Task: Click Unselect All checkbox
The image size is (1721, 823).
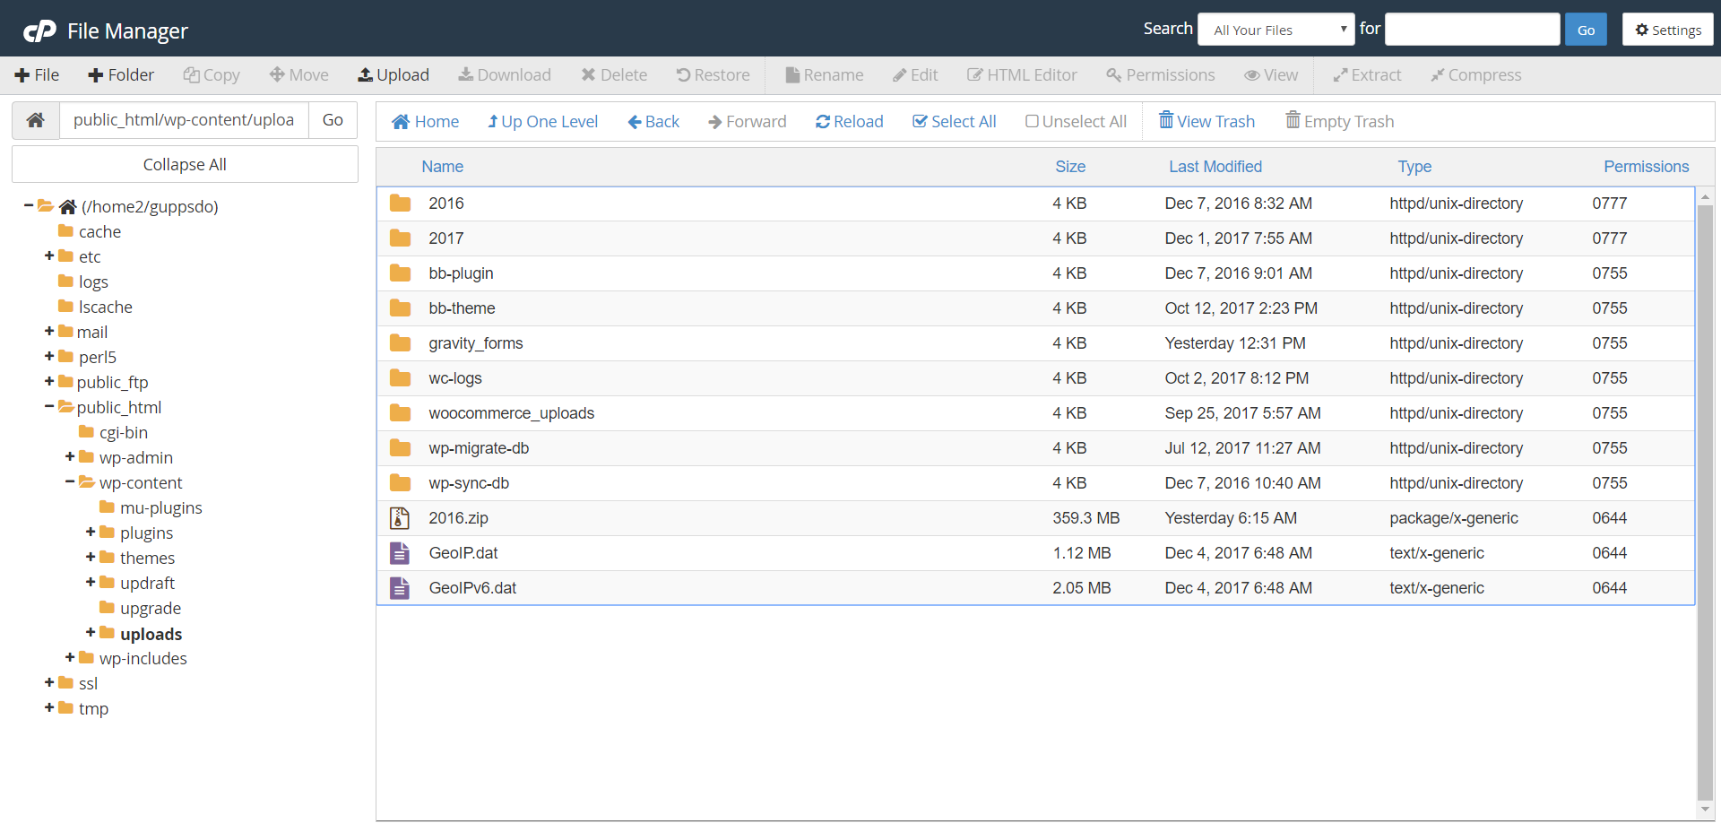Action: 1076,122
